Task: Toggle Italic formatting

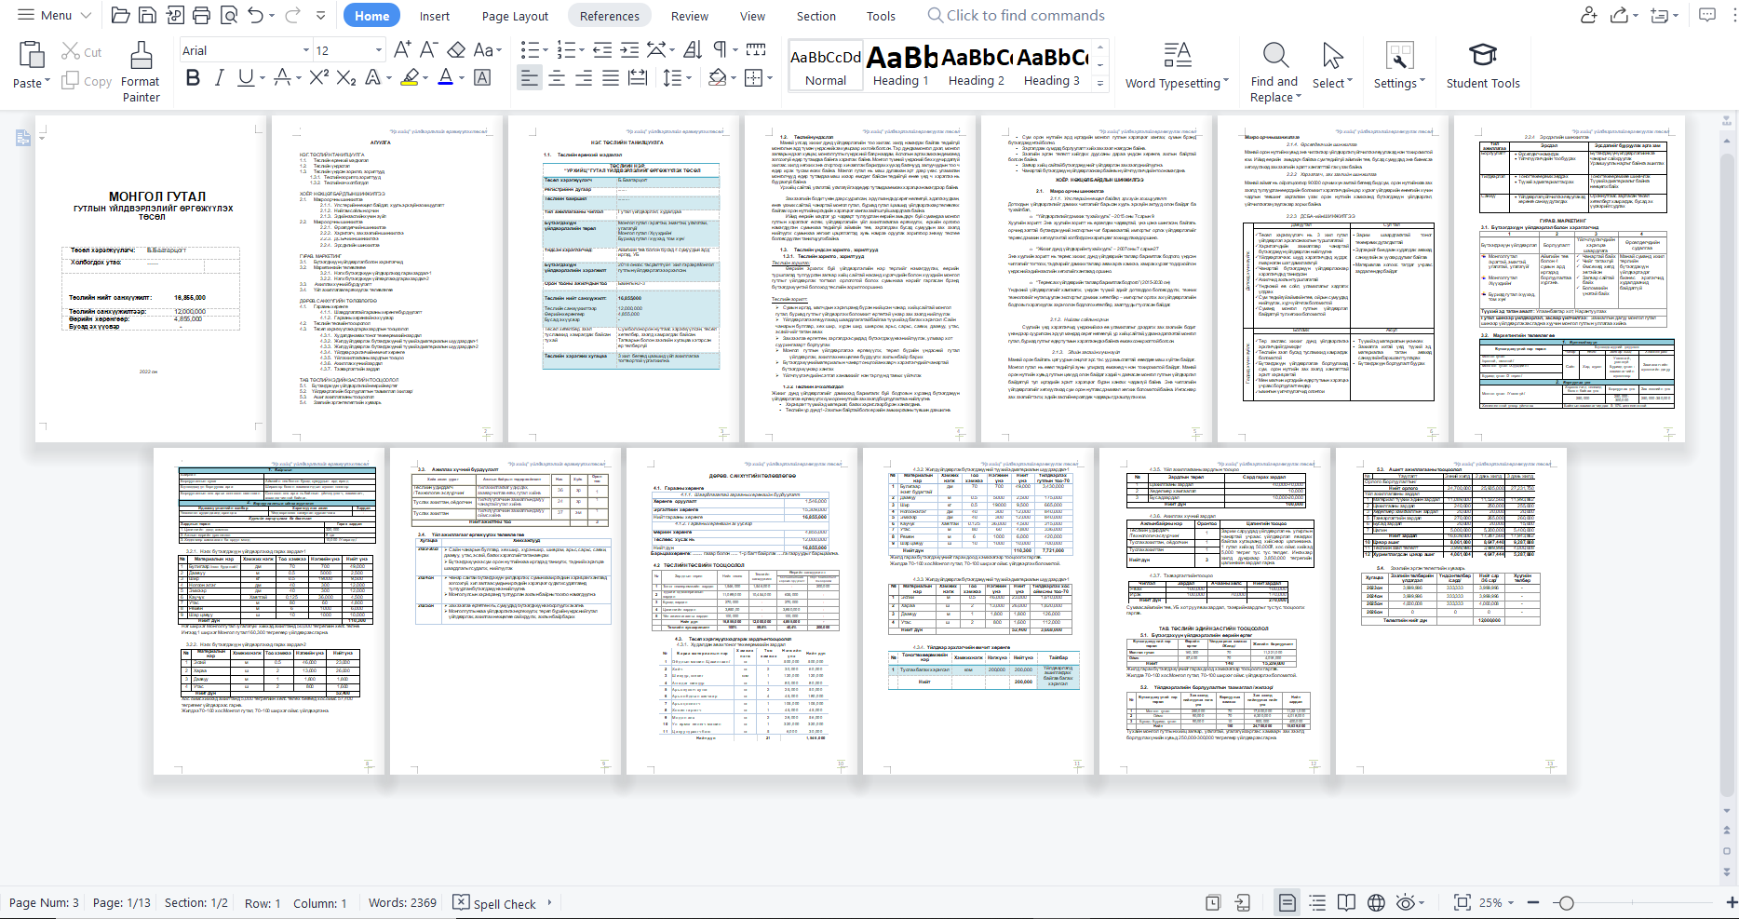Action: tap(220, 77)
